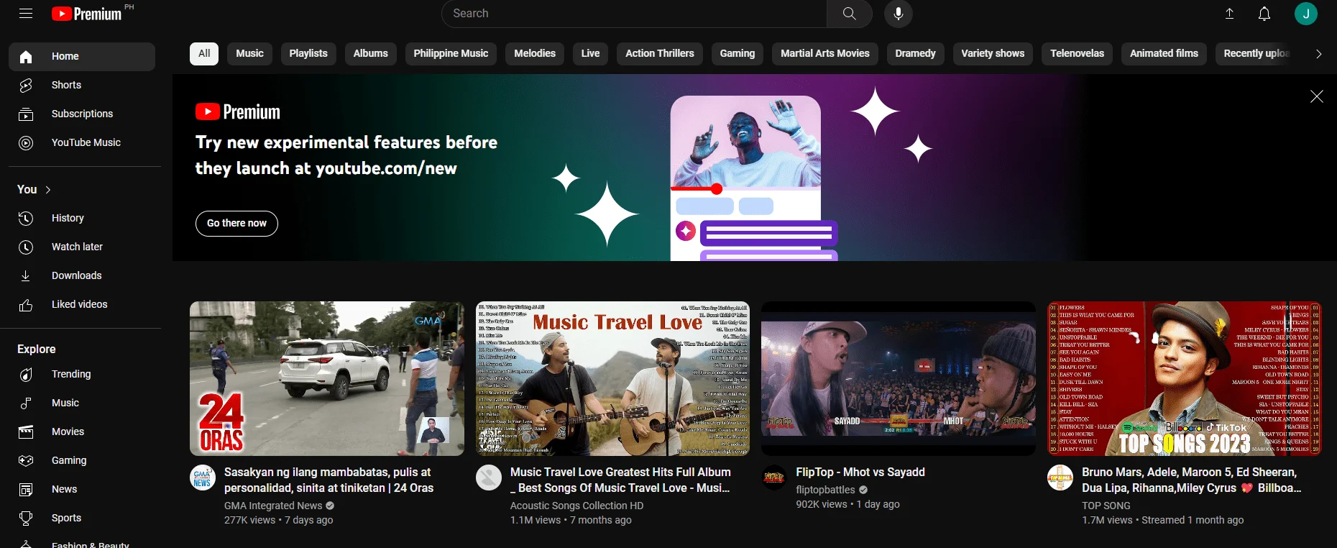
Task: Open the hamburger guide menu
Action: [26, 14]
